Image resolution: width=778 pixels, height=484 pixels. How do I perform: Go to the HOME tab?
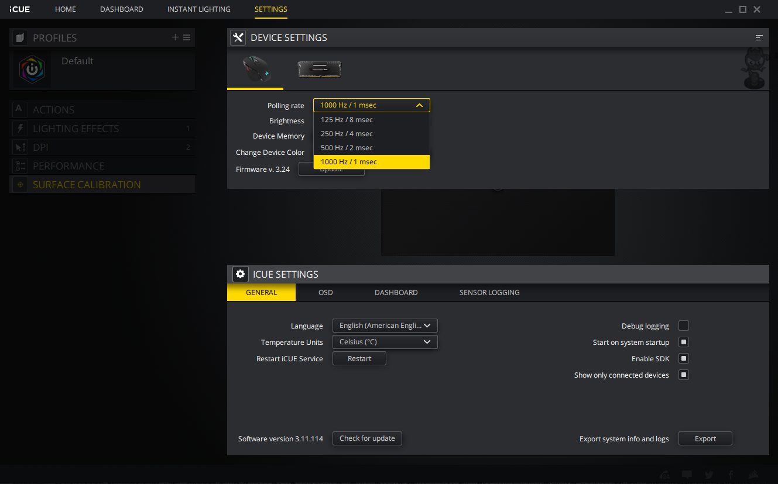click(x=66, y=9)
